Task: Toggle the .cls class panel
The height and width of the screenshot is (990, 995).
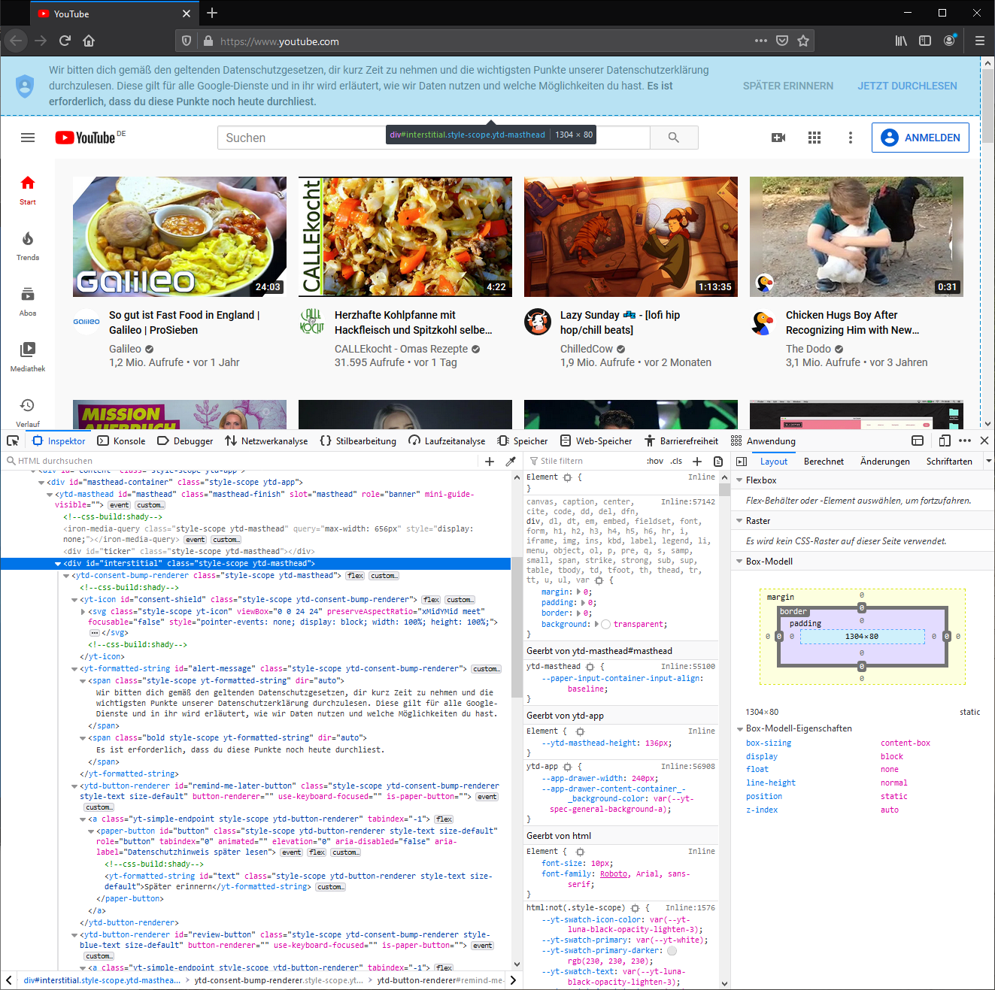Action: 676,461
